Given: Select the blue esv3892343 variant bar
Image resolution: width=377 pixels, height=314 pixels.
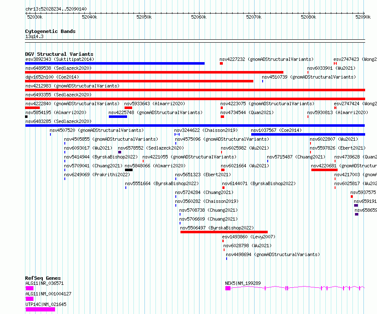Looking at the screenshot, I should [115, 63].
